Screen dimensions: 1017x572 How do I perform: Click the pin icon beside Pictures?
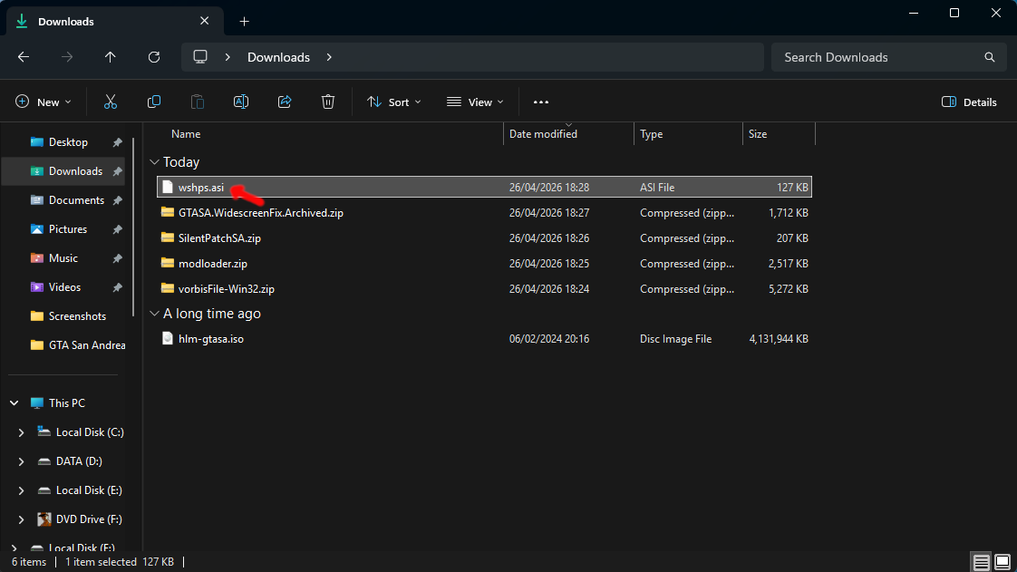pyautogui.click(x=118, y=229)
